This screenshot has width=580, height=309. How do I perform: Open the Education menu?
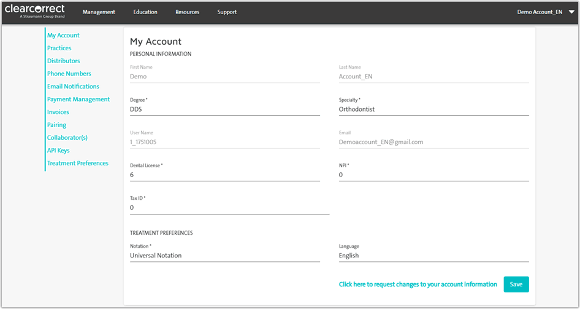145,12
